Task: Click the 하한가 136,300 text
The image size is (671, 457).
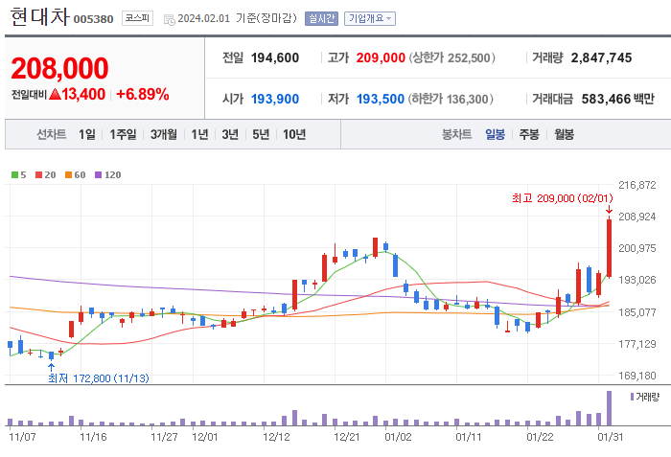Action: (x=451, y=99)
